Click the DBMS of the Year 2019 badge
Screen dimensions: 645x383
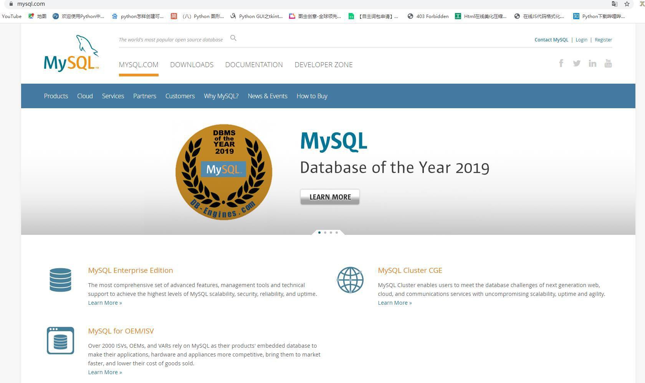tap(224, 172)
